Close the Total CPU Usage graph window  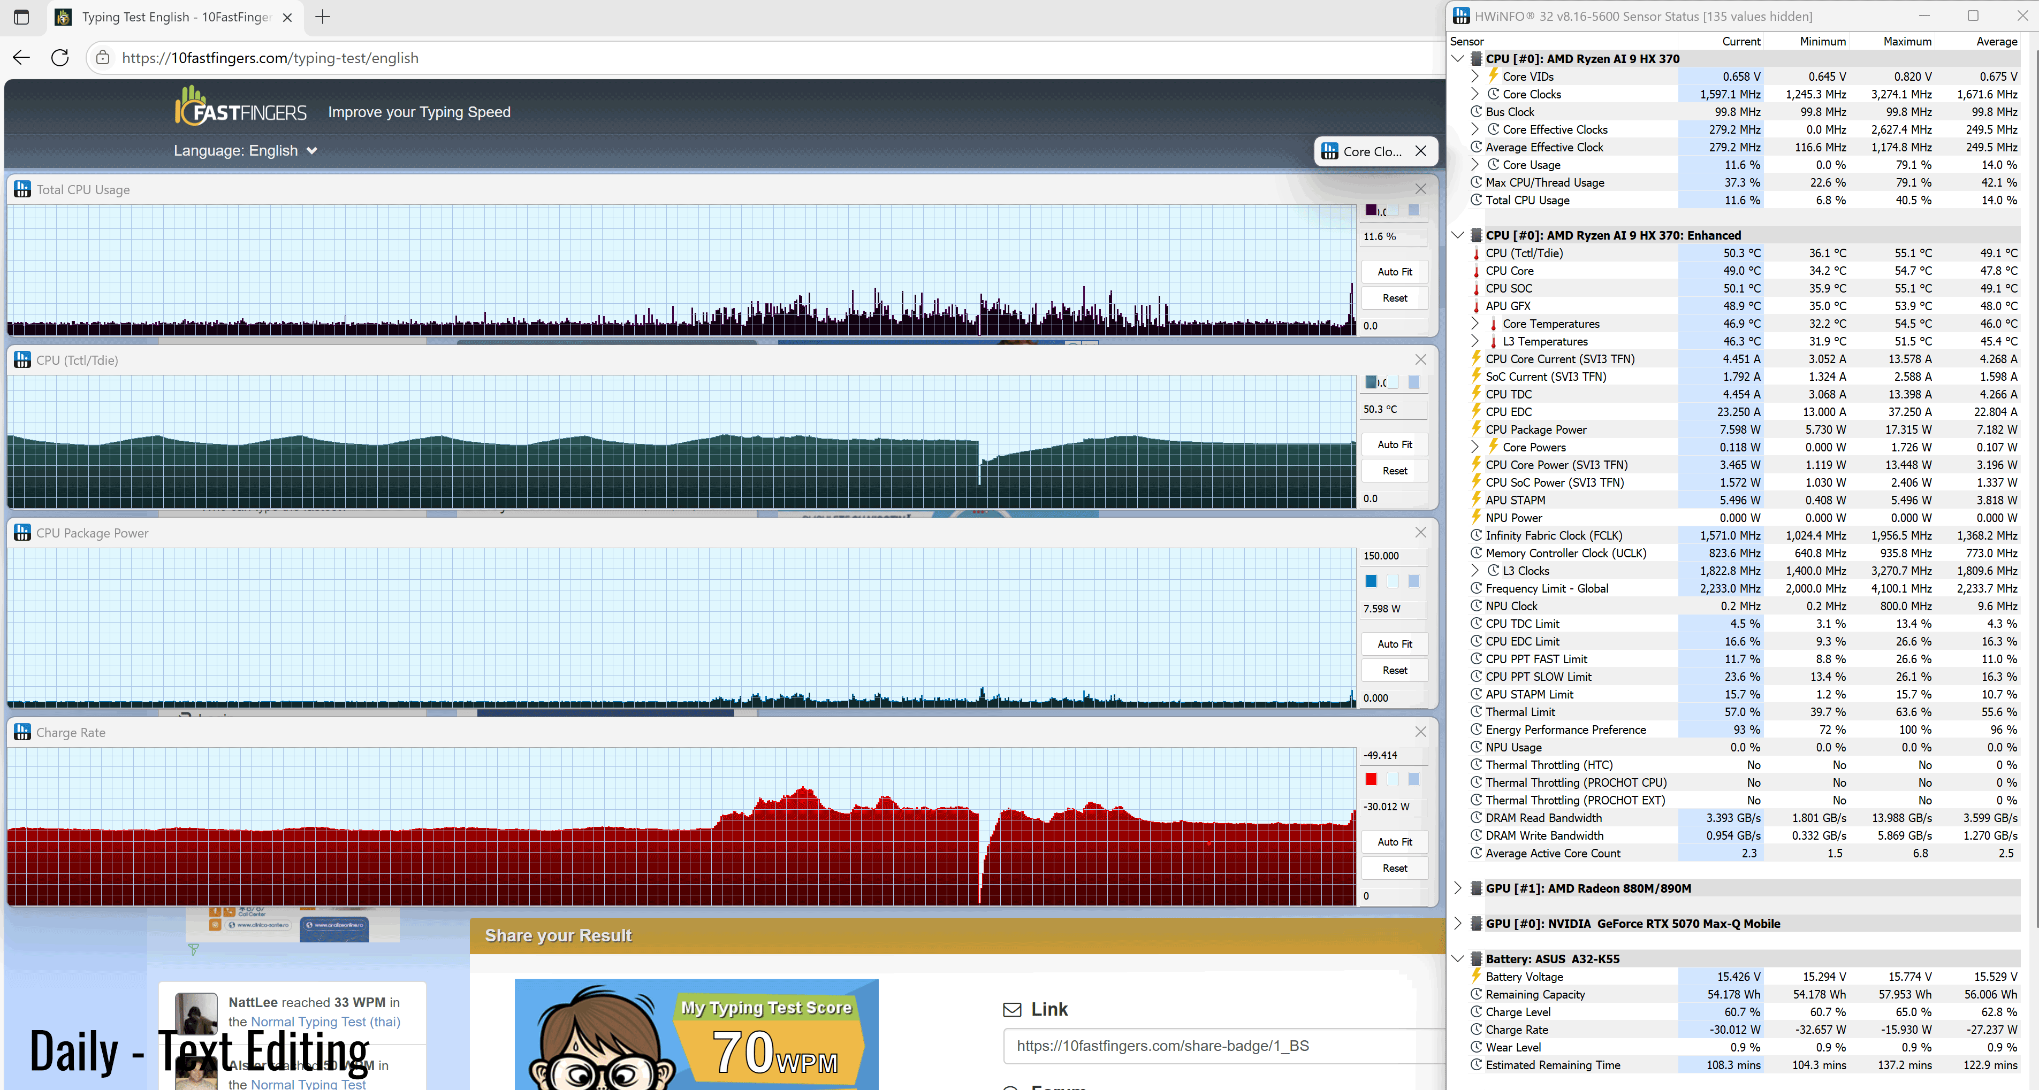click(1421, 189)
